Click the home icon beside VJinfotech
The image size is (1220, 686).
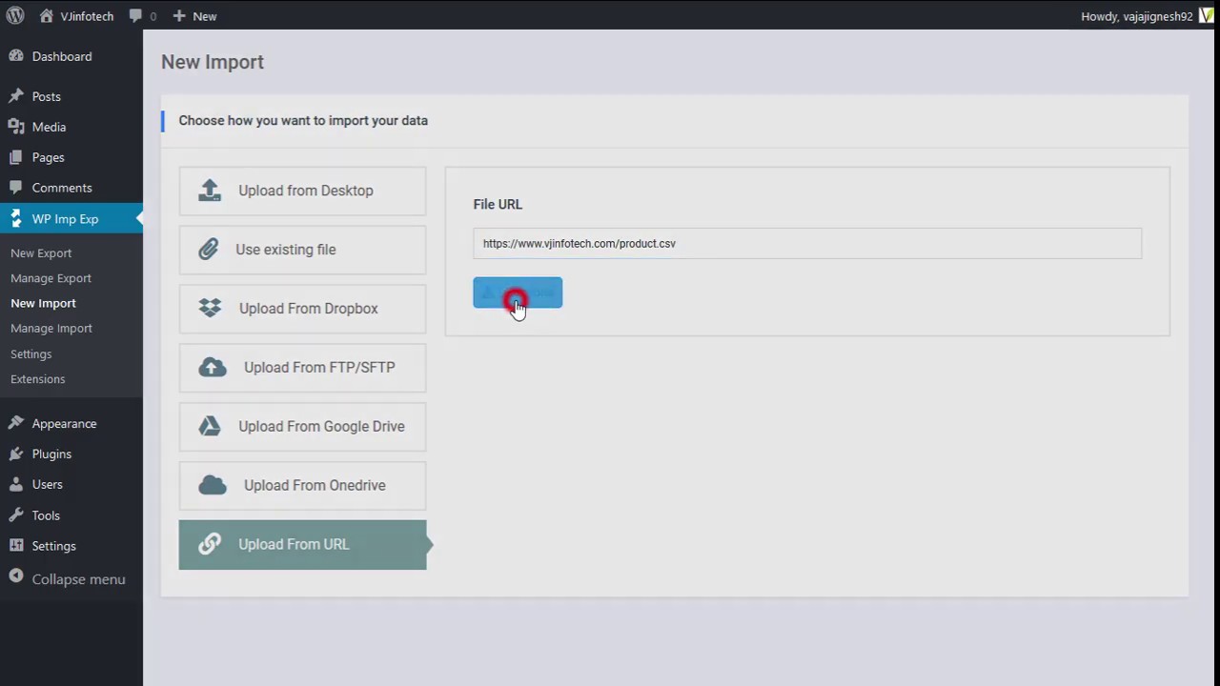[47, 15]
